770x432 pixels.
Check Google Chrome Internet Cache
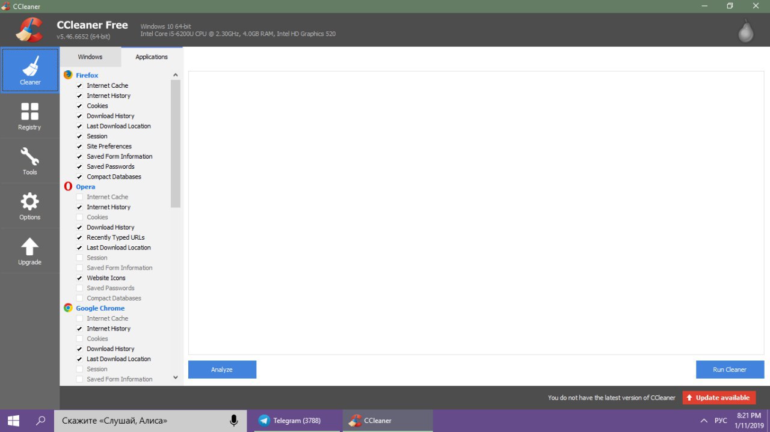(x=79, y=318)
